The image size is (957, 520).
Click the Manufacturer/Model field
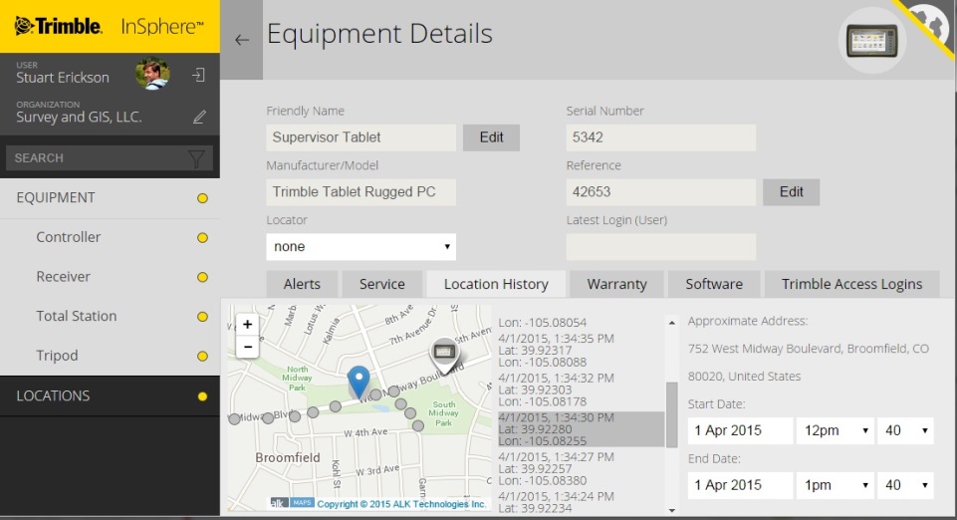click(x=360, y=192)
